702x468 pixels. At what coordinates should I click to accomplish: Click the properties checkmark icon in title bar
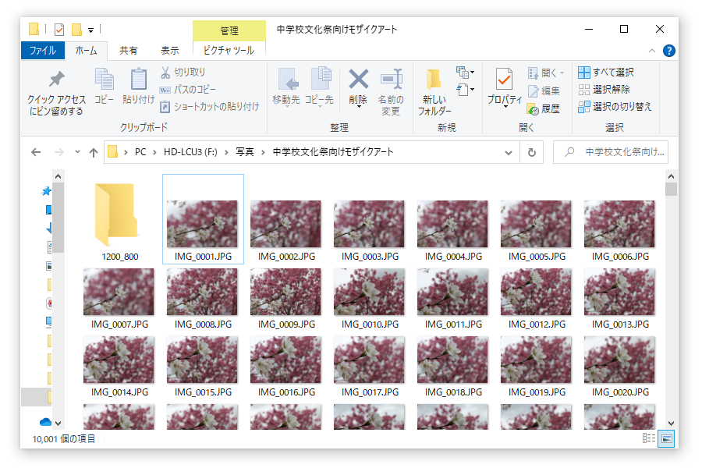pos(59,30)
